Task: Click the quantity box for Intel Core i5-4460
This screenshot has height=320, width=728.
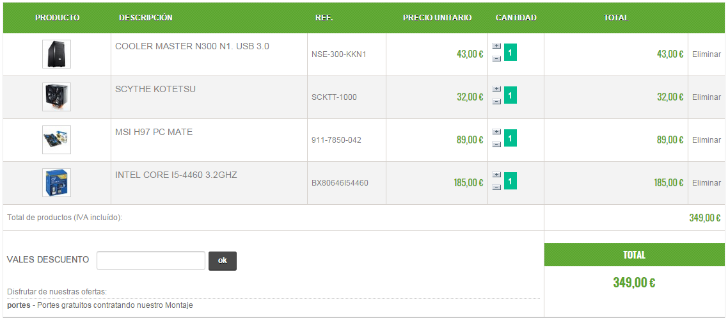Action: pos(510,180)
